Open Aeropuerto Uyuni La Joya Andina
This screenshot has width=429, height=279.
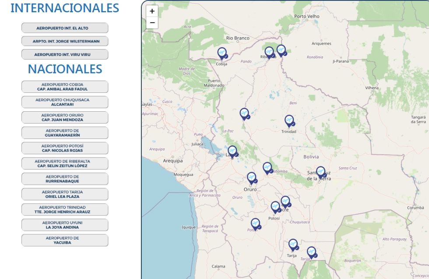65,225
